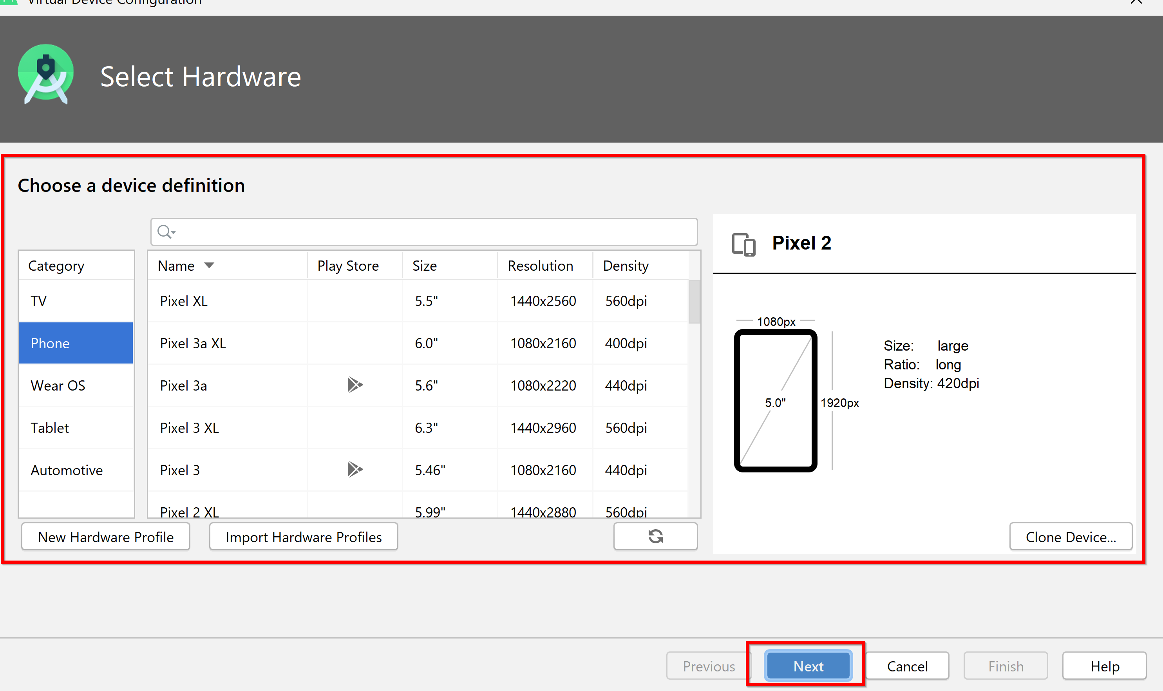Screen dimensions: 1163x691
Task: Click the Pixel 2 preview title
Action: pyautogui.click(x=801, y=243)
